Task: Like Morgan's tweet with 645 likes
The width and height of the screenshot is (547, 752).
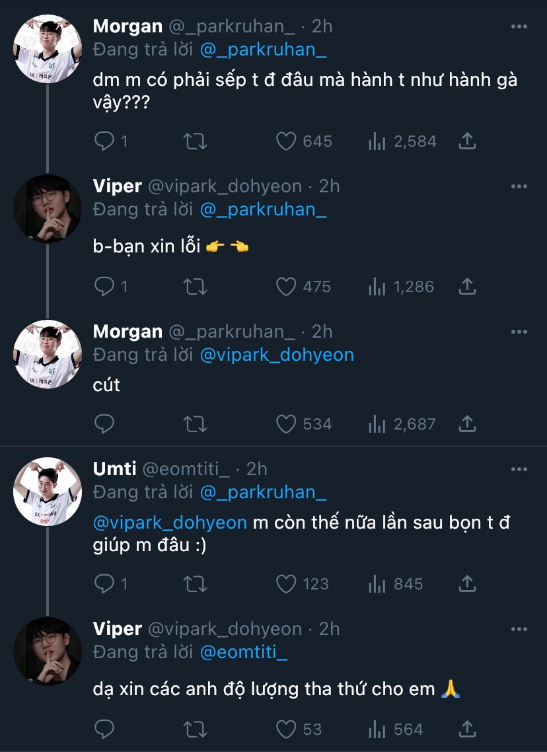Action: pos(285,141)
